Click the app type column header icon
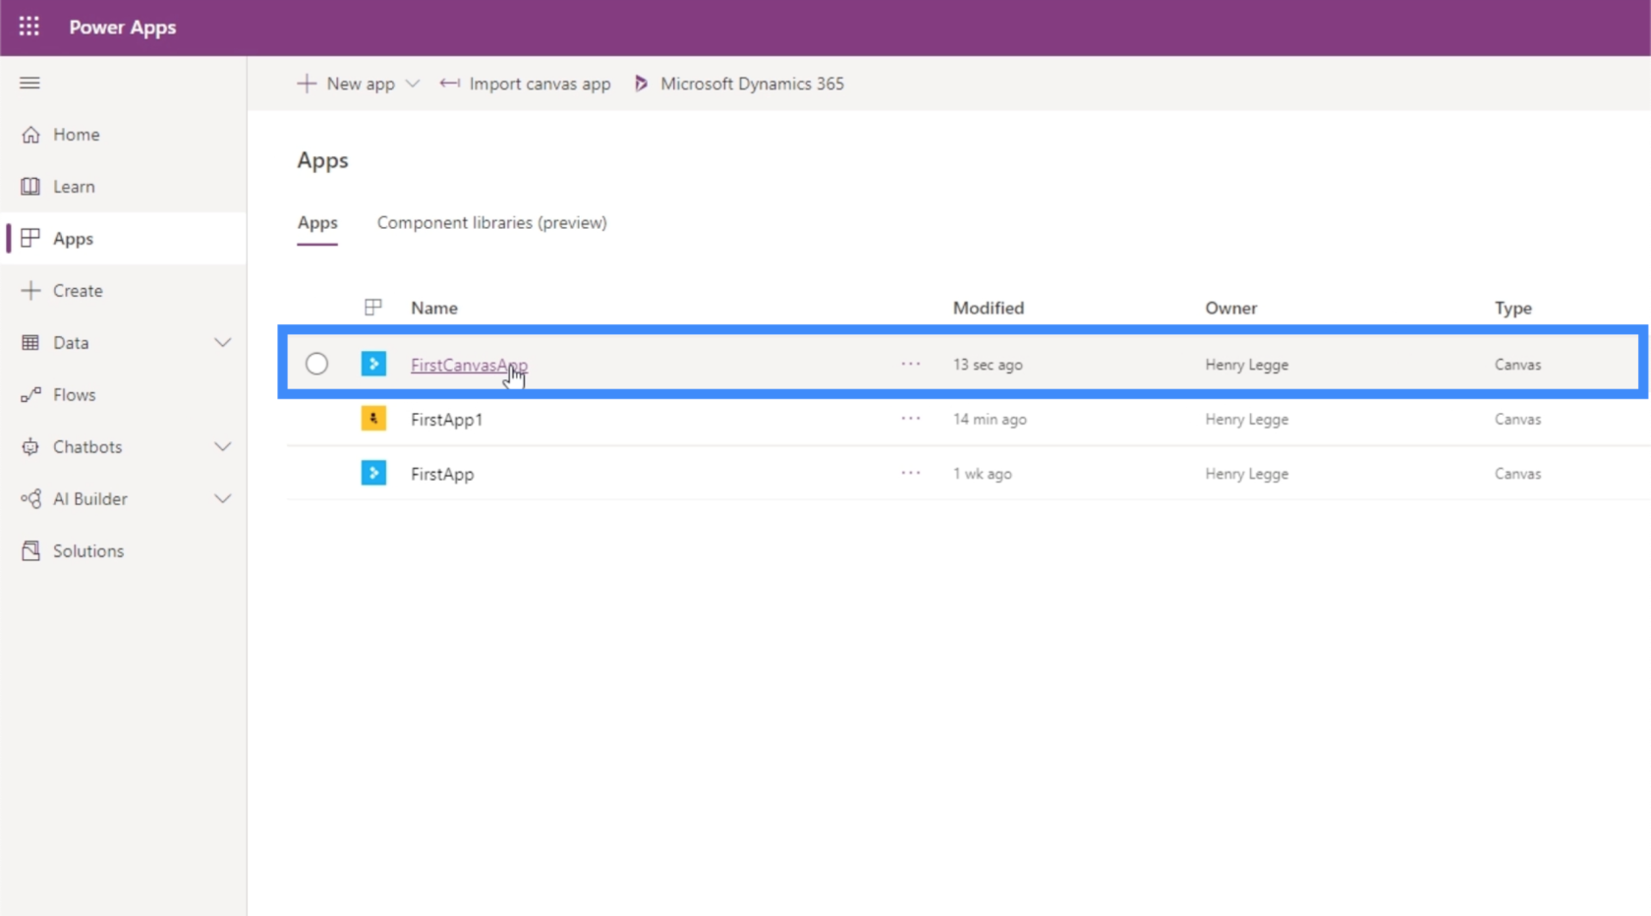Viewport: 1651px width, 916px height. pos(372,308)
